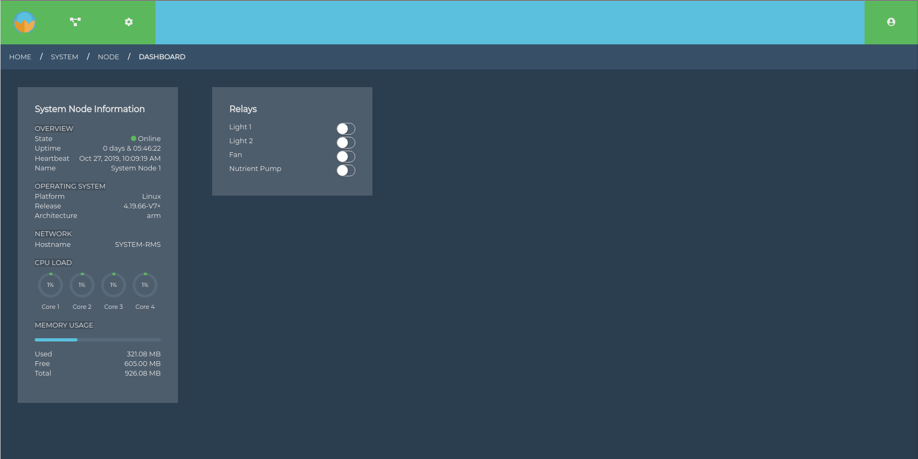Navigate to SYSTEM breadcrumb link

click(65, 57)
